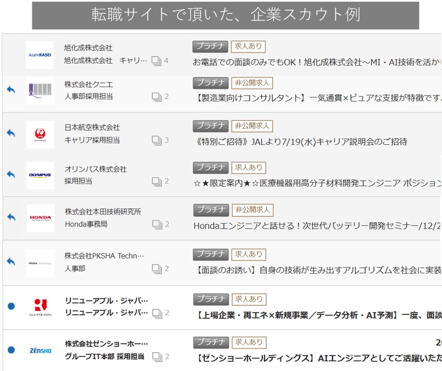Click the Asahi Kasei company logo
The height and width of the screenshot is (371, 442).
(x=40, y=55)
